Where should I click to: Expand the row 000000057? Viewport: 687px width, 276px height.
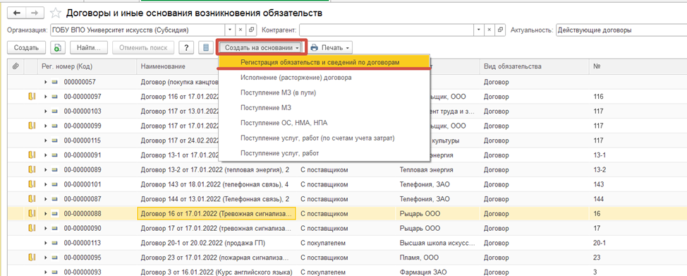[46, 82]
